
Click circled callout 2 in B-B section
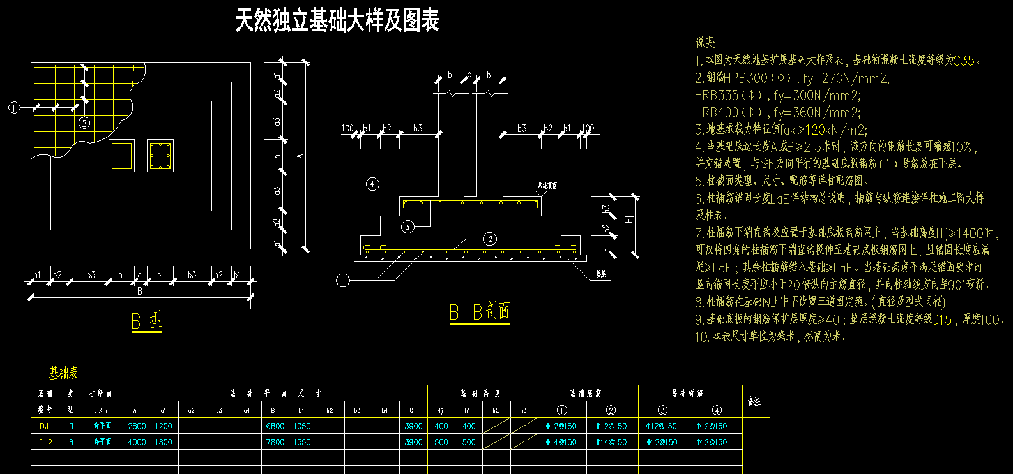(490, 239)
